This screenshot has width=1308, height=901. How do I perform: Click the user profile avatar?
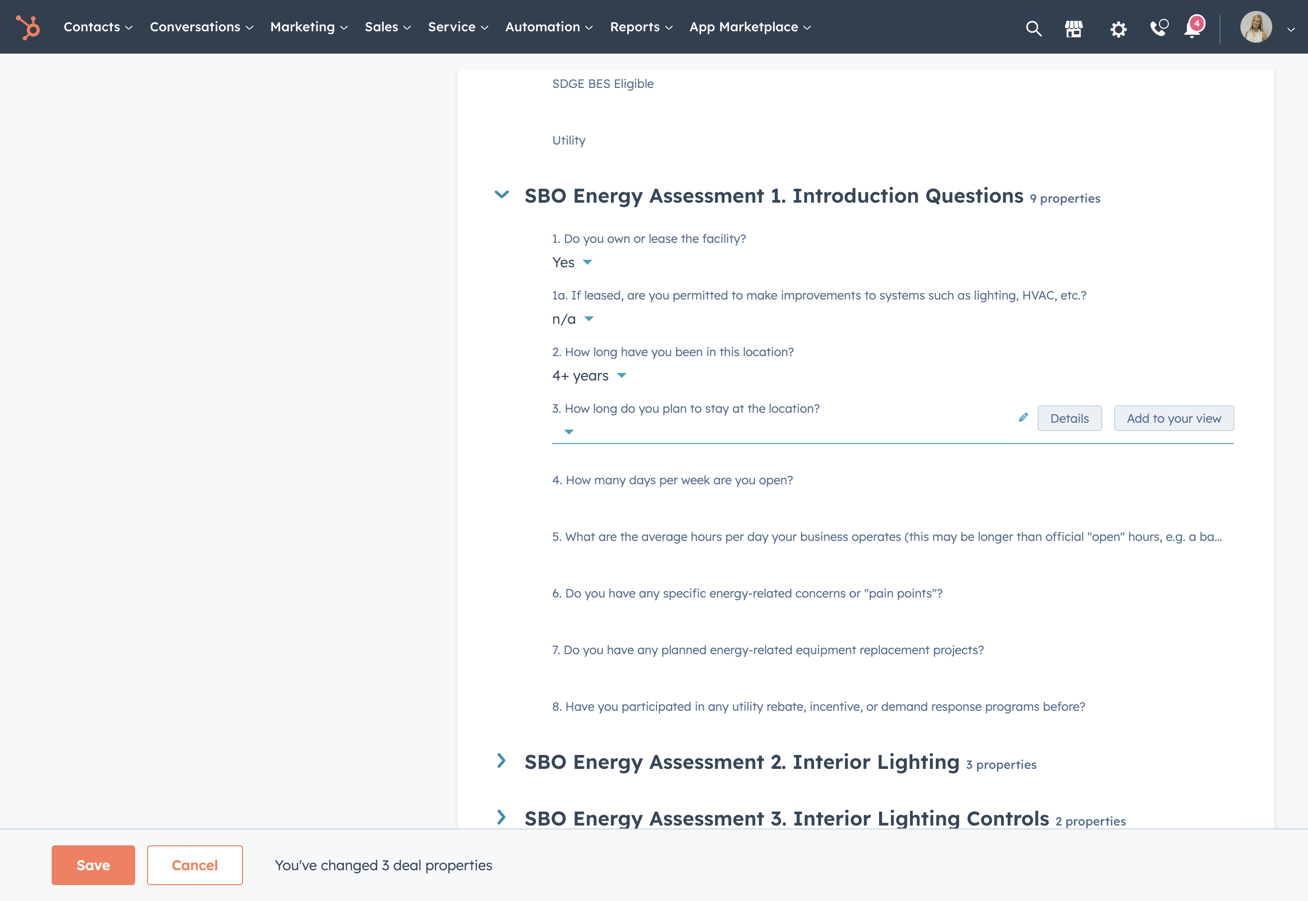pyautogui.click(x=1256, y=27)
